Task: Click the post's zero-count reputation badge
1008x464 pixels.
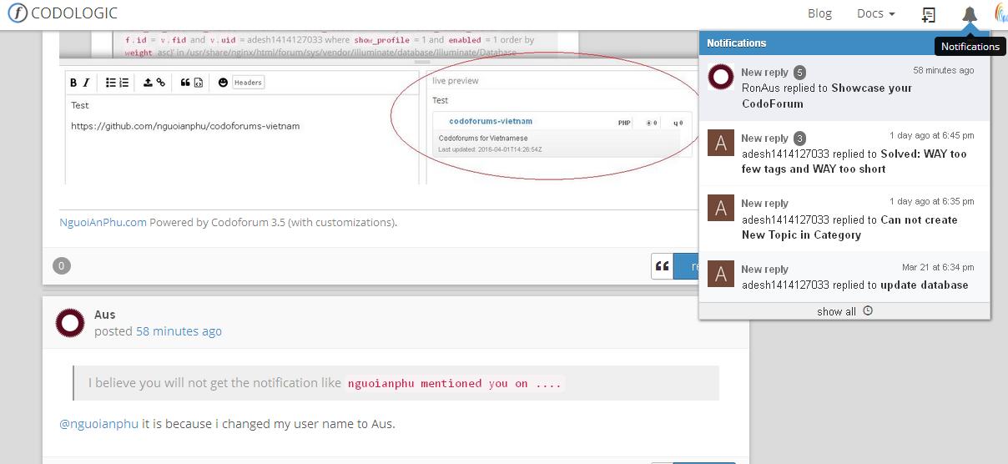Action: 62,265
